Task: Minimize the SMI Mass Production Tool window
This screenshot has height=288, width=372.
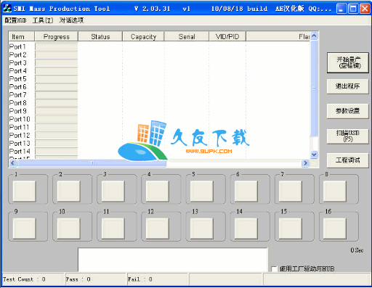Action: pyautogui.click(x=341, y=9)
